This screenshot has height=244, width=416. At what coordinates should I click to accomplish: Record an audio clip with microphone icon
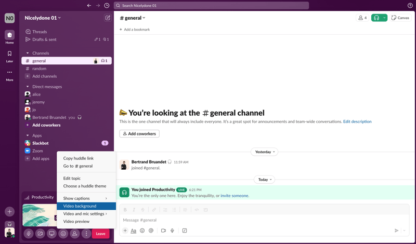[172, 231]
